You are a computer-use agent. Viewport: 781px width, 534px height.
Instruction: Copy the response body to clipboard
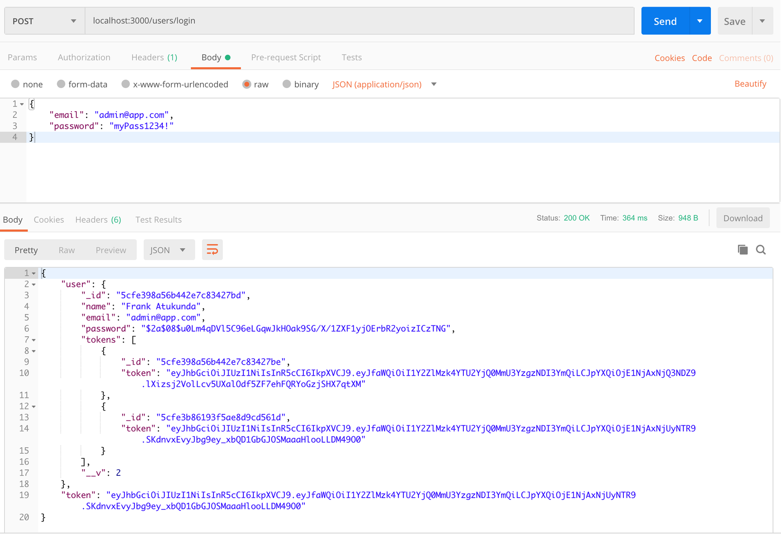click(x=743, y=250)
